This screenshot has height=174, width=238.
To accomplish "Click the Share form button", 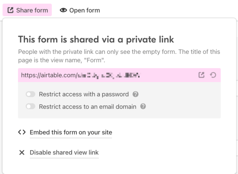I will coord(27,10).
